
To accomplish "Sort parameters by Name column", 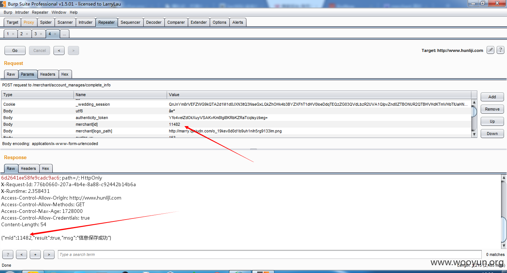I will click(120, 95).
